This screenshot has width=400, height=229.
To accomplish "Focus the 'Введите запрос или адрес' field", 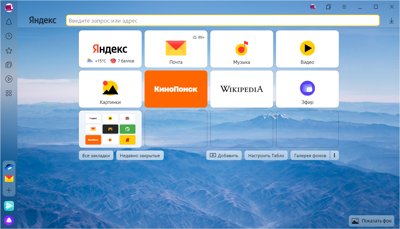I will pyautogui.click(x=223, y=21).
